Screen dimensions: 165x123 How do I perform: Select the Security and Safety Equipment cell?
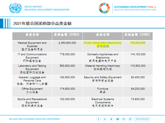[103, 79]
